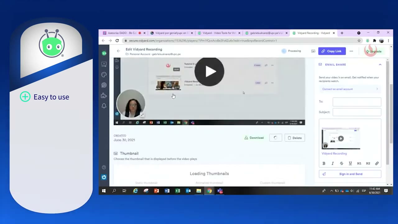Focus the Subject field
This screenshot has width=398, height=224.
click(x=357, y=112)
